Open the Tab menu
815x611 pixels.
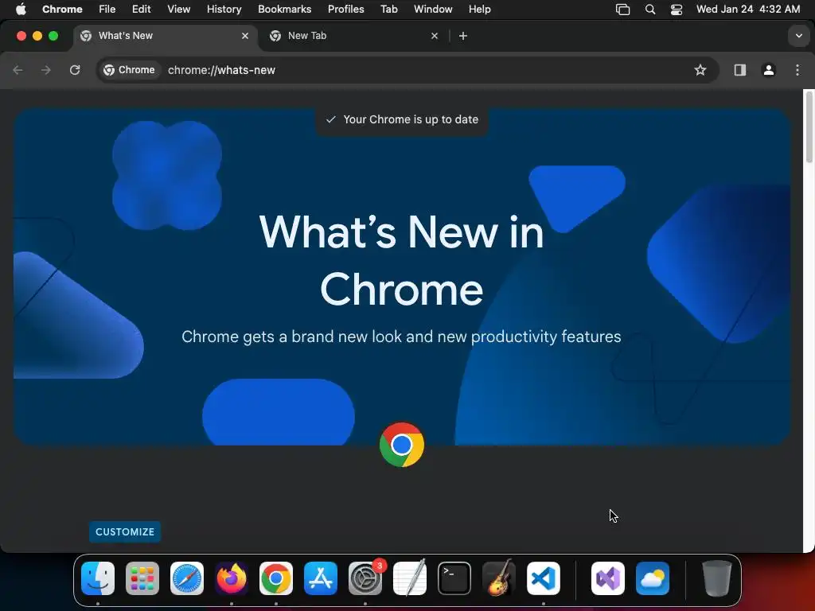tap(388, 10)
